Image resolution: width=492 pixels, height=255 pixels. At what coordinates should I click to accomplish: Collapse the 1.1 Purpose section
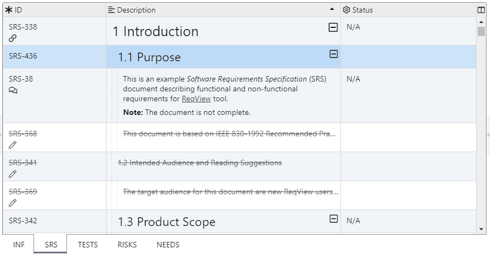(x=333, y=54)
